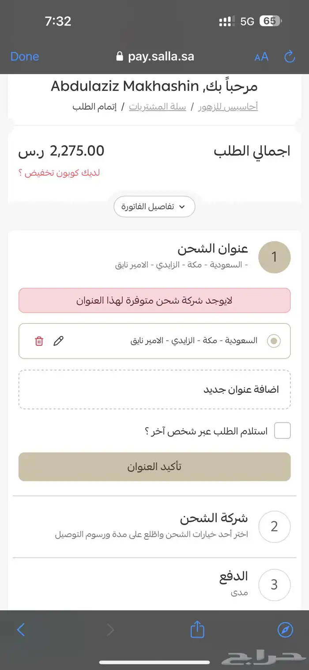The image size is (309, 670).
Task: Open step 2 شركة الشحن section
Action: click(x=275, y=527)
